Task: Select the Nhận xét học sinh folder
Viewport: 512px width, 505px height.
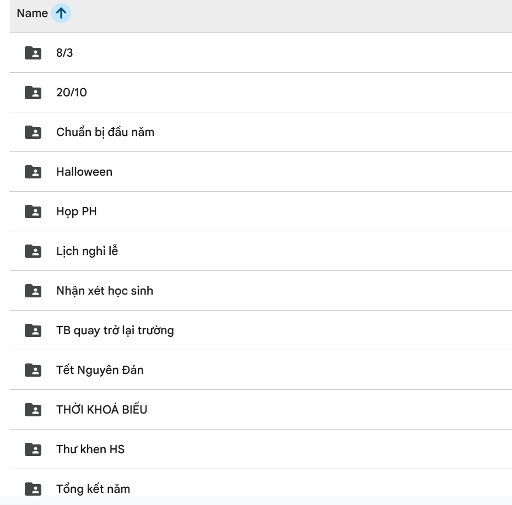Action: pos(104,291)
